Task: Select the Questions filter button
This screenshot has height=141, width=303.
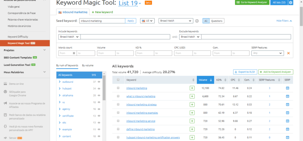Action: (x=217, y=21)
